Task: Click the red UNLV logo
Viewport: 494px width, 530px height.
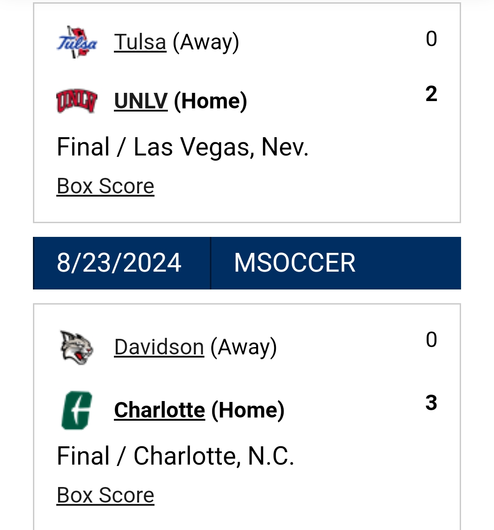Action: coord(77,101)
